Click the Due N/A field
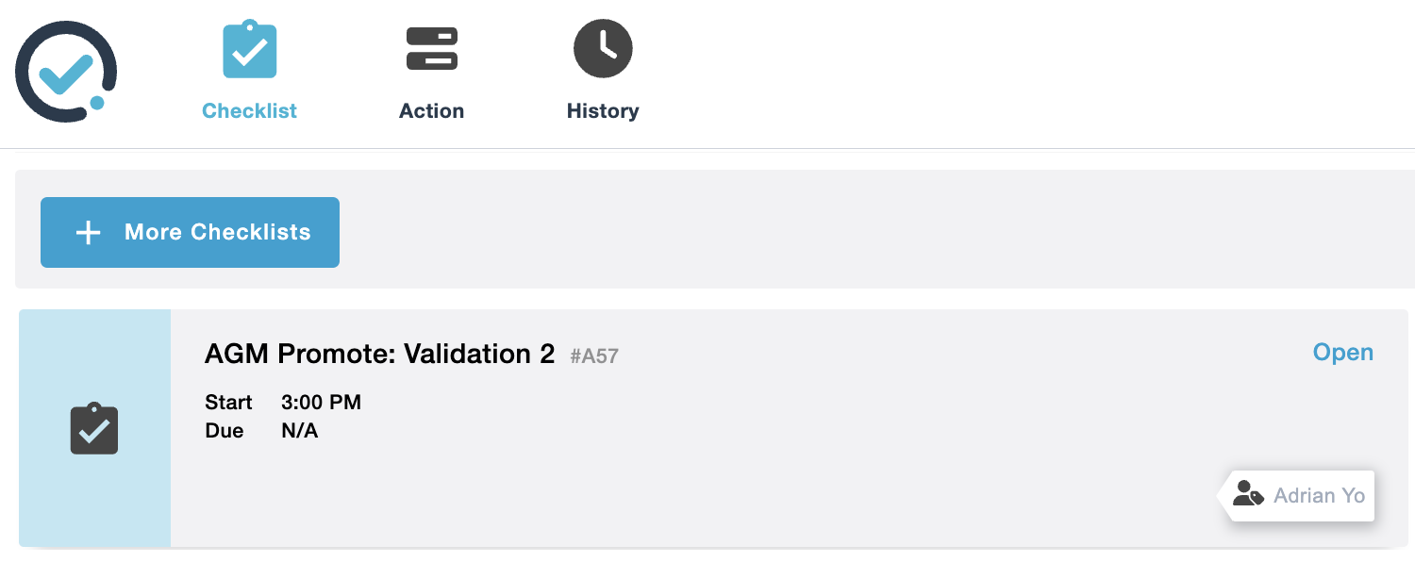 point(299,430)
